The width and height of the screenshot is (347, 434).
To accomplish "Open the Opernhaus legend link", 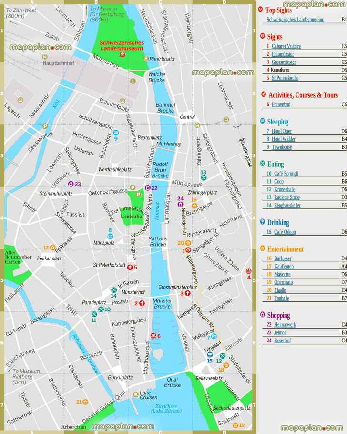I will point(284,282).
